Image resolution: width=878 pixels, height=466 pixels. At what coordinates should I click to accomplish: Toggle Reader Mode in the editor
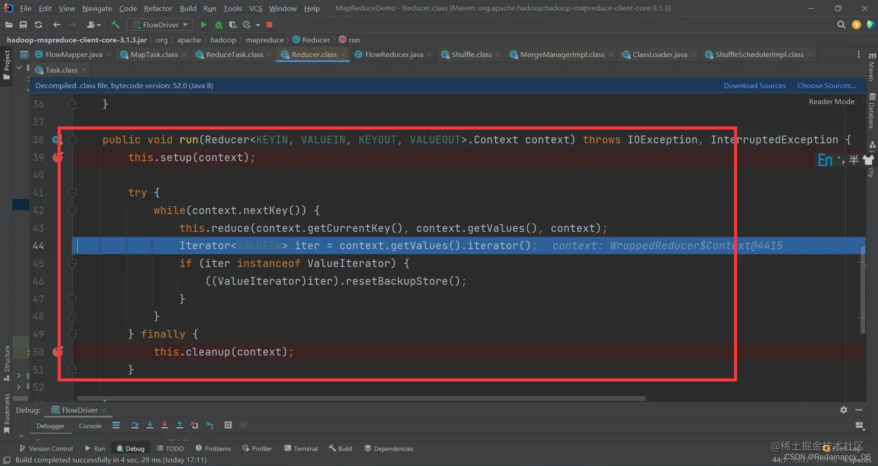click(832, 101)
